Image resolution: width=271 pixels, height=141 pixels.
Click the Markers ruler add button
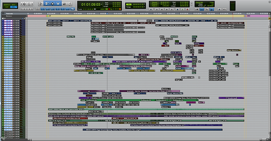[x=26, y=16]
